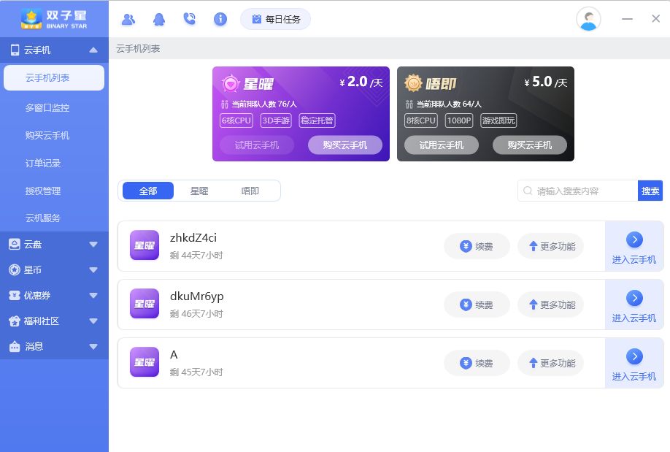The image size is (670, 452).
Task: Select the 唔即 filter tab
Action: pyautogui.click(x=250, y=190)
